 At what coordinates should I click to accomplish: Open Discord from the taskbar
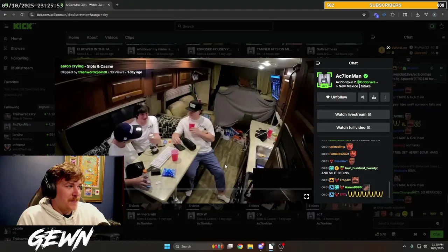(x=260, y=246)
